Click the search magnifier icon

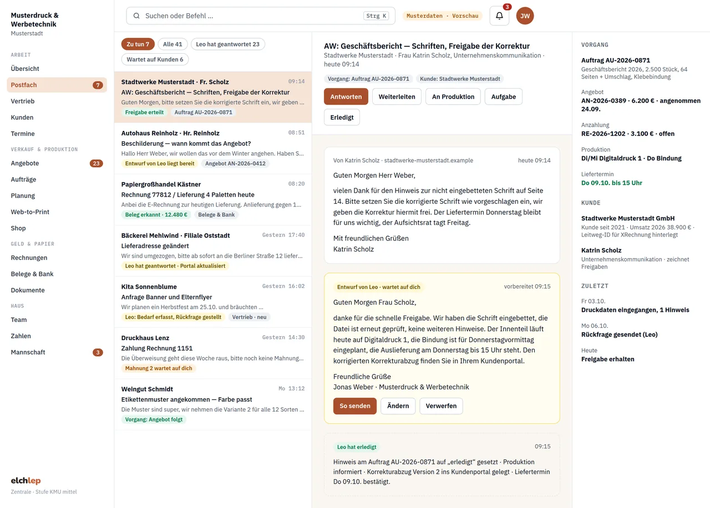coord(136,16)
